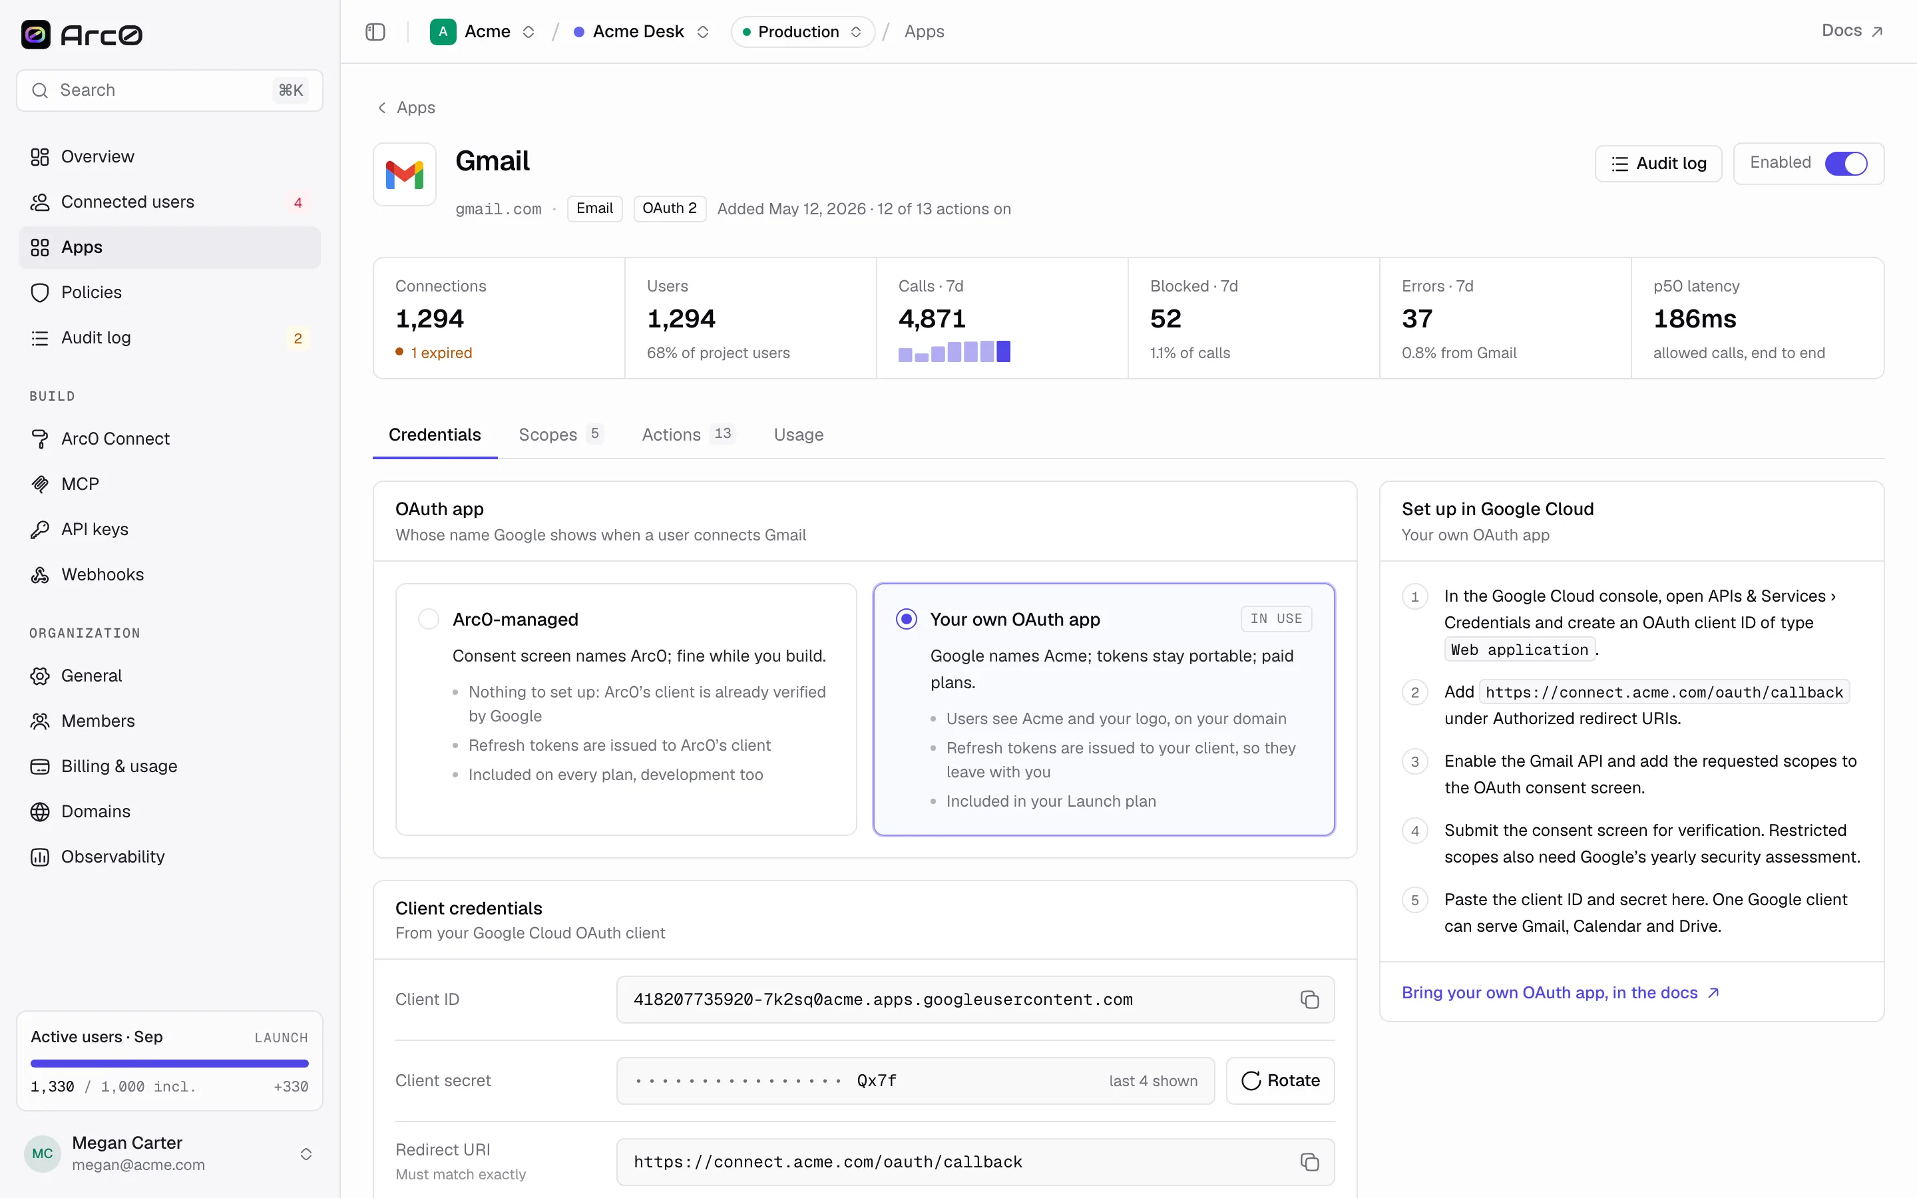Open the Audit log button near Enabled
The image size is (1917, 1198).
click(1658, 163)
